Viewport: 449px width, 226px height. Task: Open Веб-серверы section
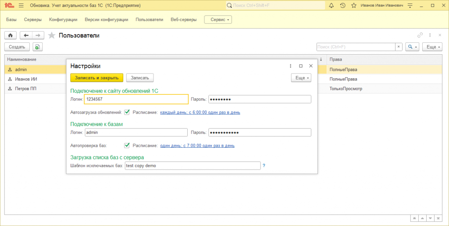pos(184,20)
